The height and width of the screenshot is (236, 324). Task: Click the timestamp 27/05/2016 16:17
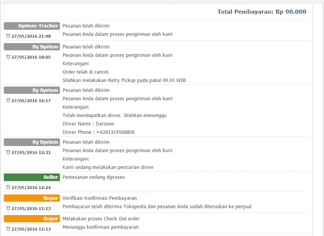31,100
